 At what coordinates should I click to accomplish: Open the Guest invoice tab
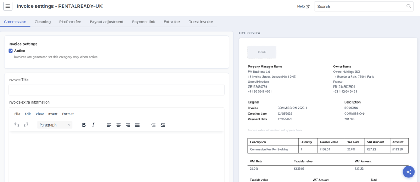(x=201, y=22)
